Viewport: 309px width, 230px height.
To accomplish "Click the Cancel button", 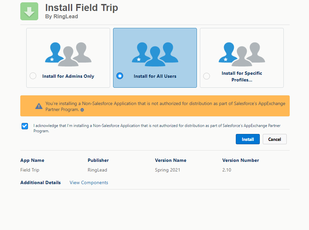I will [274, 139].
